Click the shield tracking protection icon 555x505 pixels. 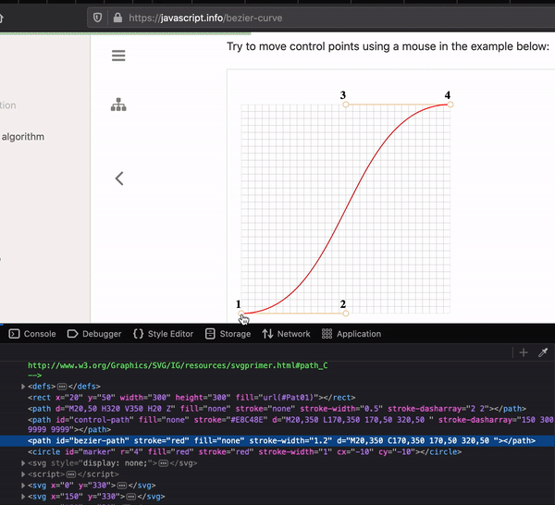pyautogui.click(x=98, y=18)
